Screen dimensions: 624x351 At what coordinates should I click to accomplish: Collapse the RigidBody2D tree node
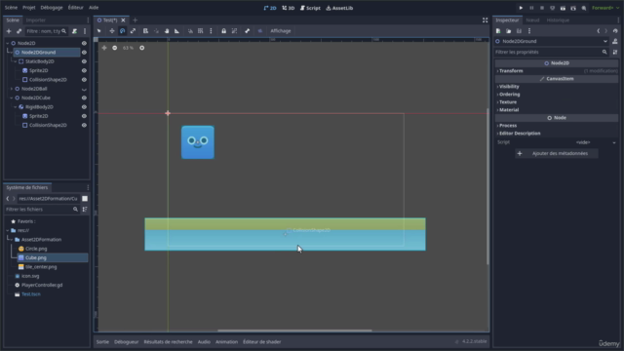pos(16,107)
